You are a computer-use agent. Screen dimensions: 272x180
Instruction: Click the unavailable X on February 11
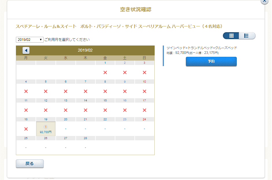(26, 110)
